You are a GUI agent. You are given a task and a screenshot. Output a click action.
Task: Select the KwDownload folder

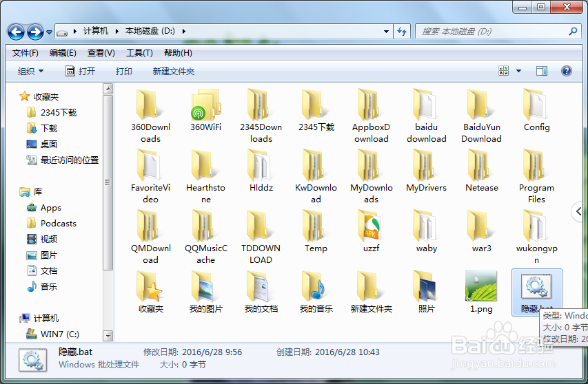click(x=316, y=177)
